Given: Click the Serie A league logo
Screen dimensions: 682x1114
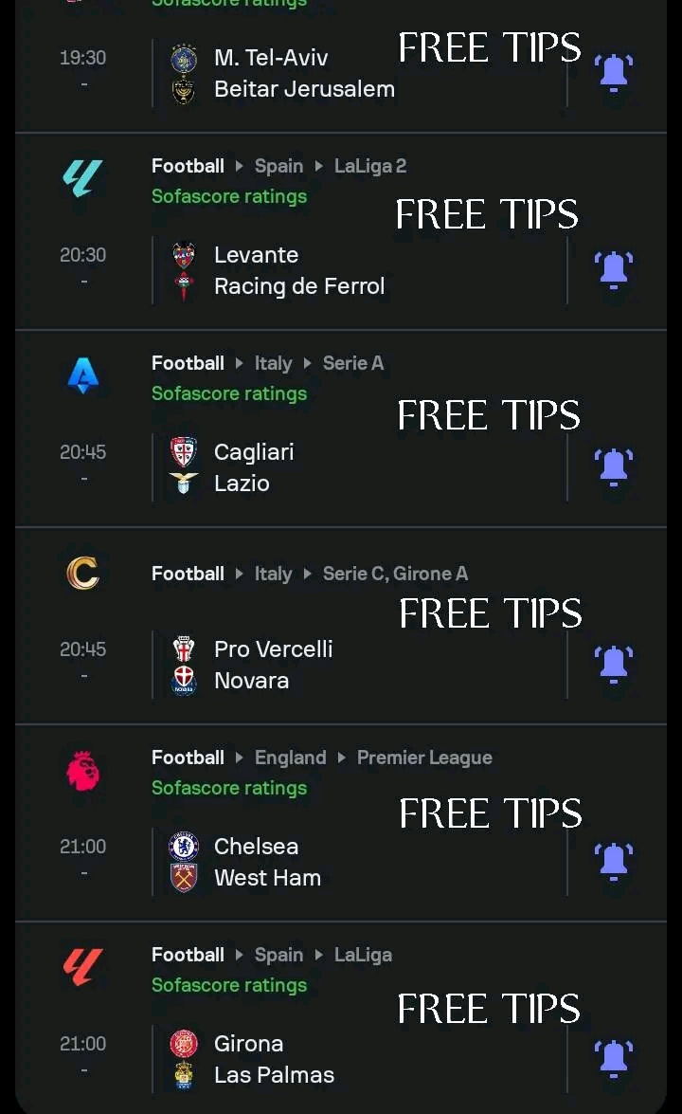Looking at the screenshot, I should [x=83, y=376].
